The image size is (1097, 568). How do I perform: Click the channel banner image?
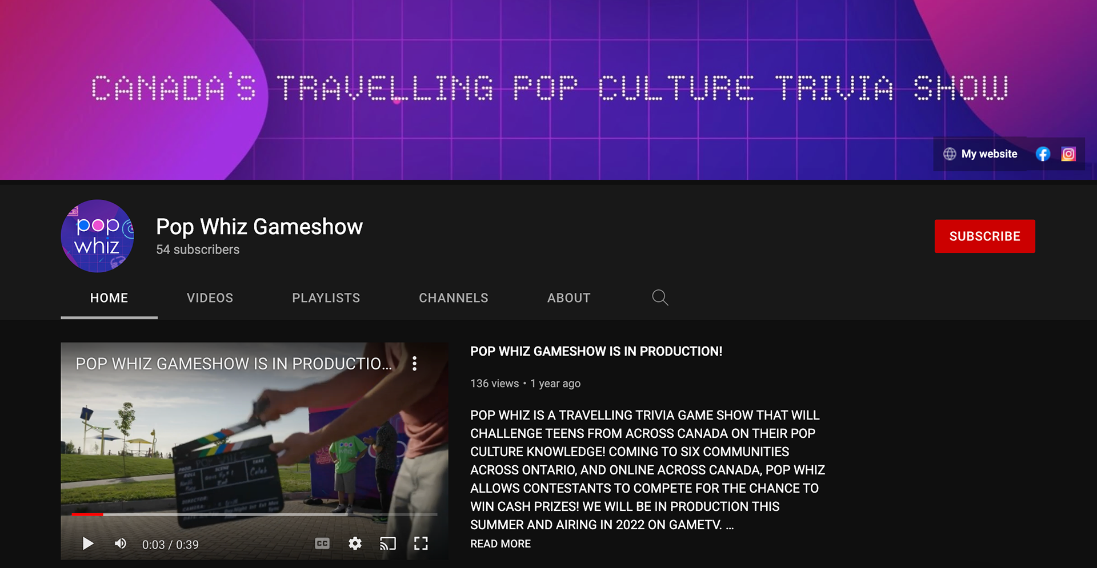click(548, 90)
